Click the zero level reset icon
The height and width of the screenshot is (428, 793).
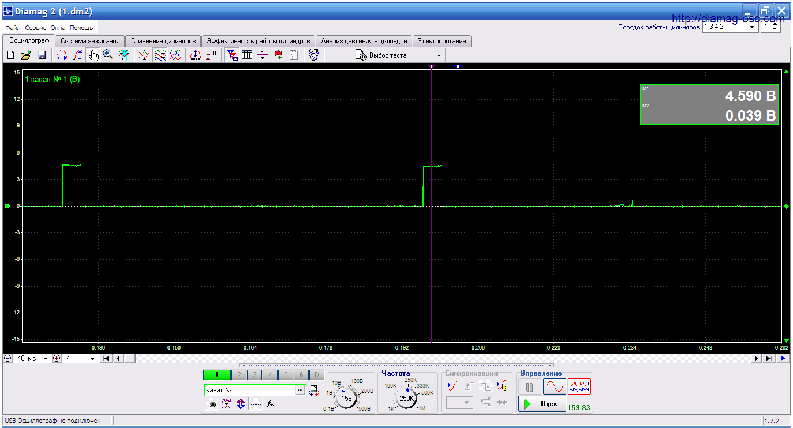[x=211, y=55]
